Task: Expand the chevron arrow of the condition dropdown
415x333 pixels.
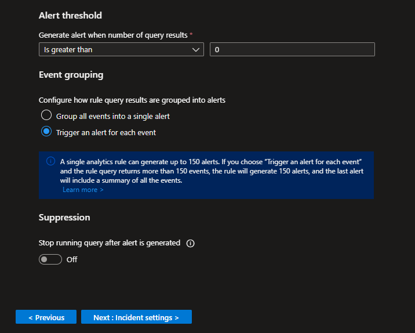Action: 195,50
